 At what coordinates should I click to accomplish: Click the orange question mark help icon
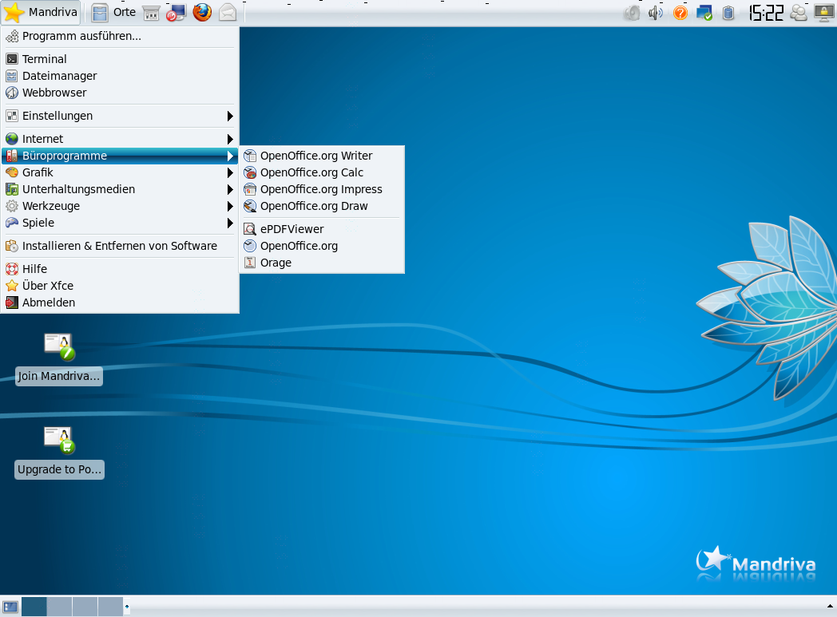[680, 12]
